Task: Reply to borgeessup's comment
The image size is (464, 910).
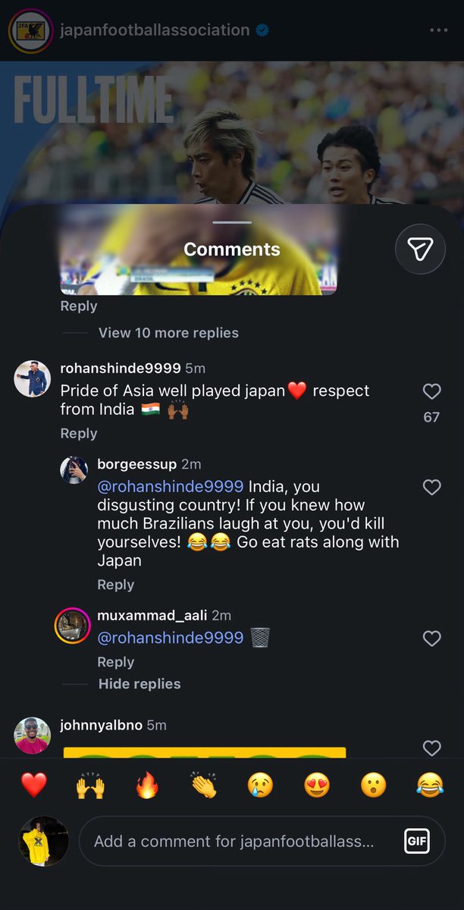Action: [x=116, y=585]
